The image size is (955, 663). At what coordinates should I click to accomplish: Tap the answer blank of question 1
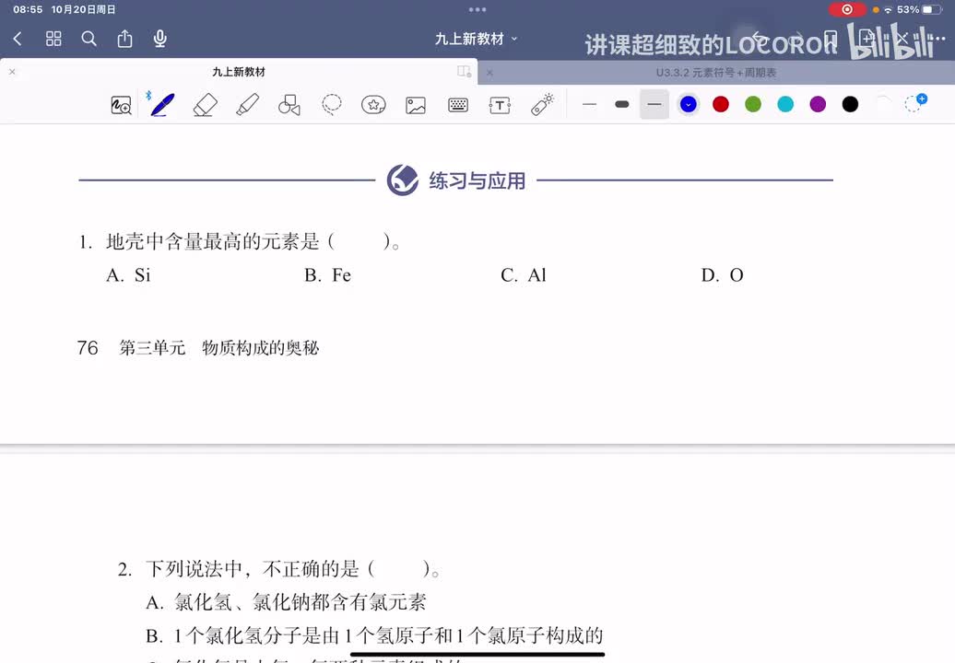(x=360, y=241)
